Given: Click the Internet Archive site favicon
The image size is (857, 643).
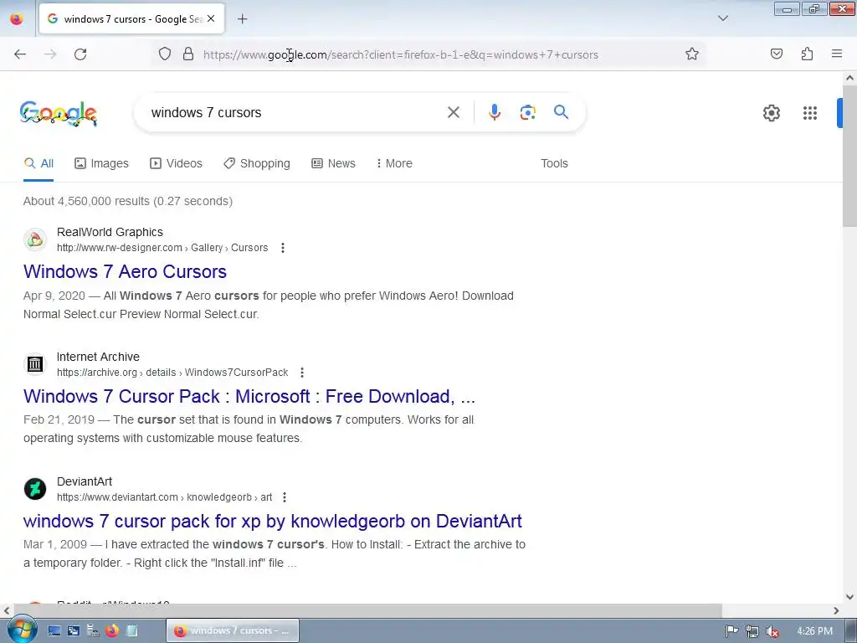Looking at the screenshot, I should coord(35,364).
